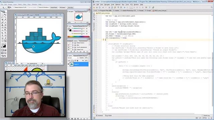Switch to the Channels tab in Layers panel
This screenshot has width=214, height=120.
click(x=76, y=56)
